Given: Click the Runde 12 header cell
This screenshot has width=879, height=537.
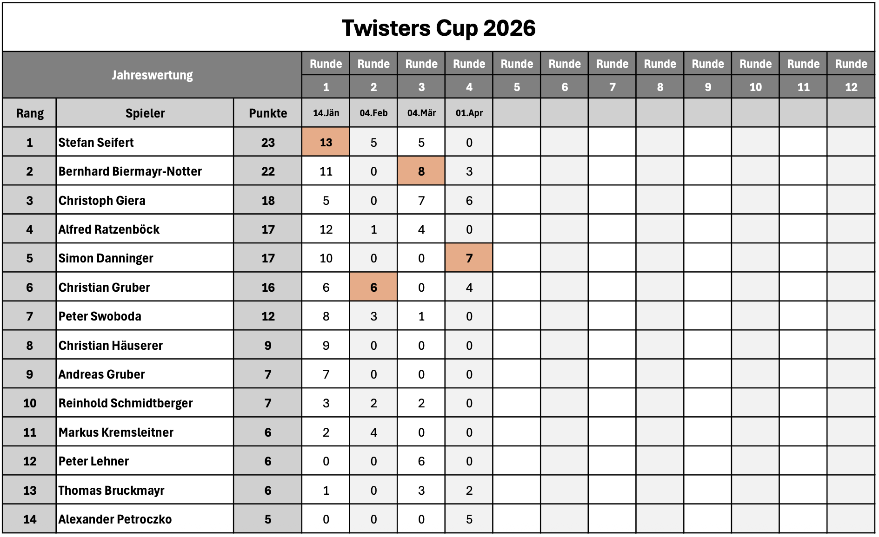Looking at the screenshot, I should (851, 75).
